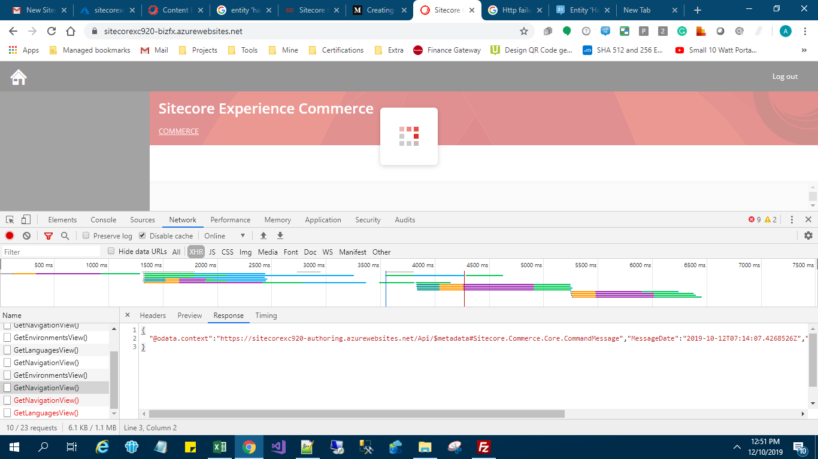Viewport: 818px width, 459px height.
Task: Toggle XHR request type filter
Action: click(196, 252)
